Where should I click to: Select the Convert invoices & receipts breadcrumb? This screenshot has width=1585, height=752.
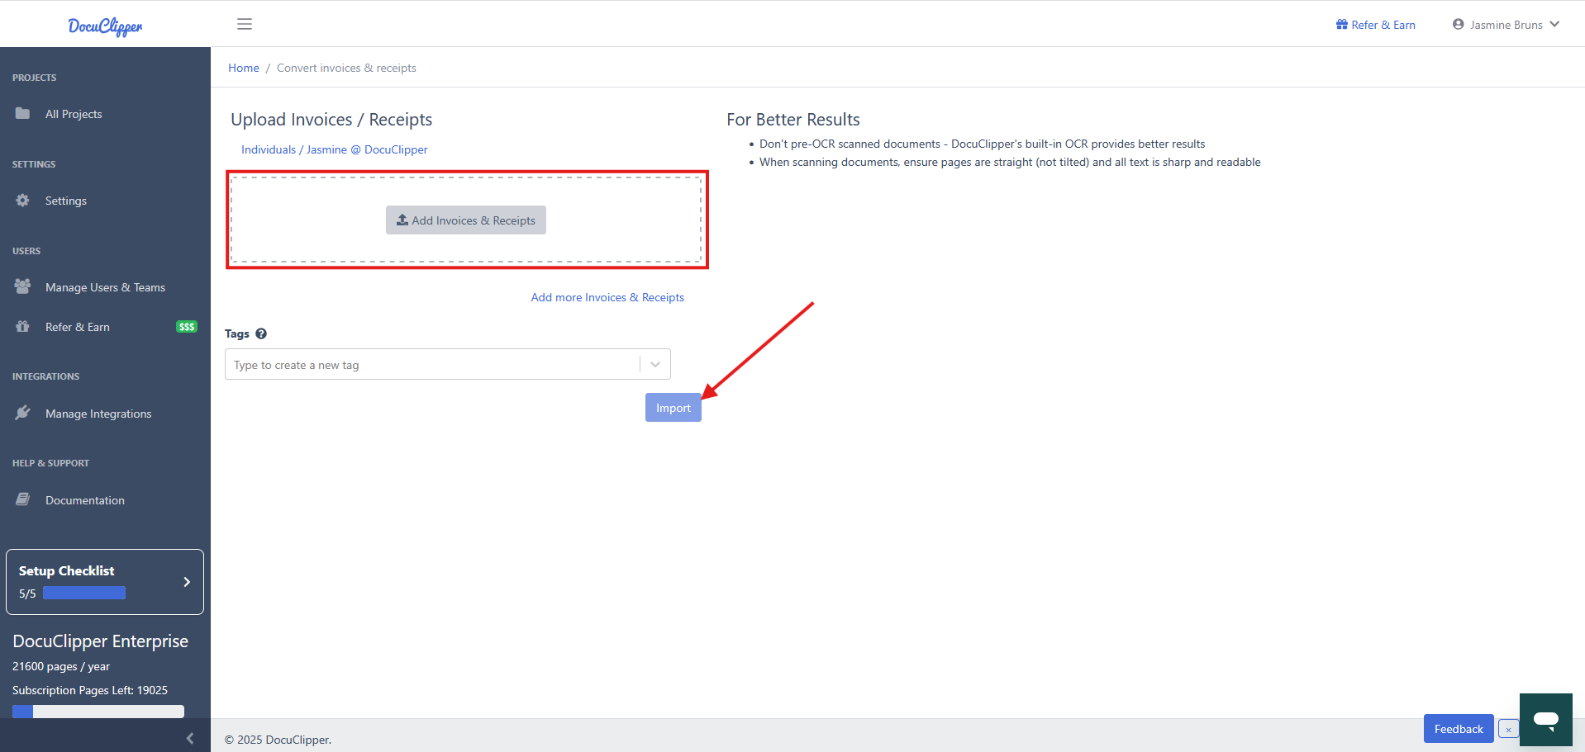[x=346, y=68]
